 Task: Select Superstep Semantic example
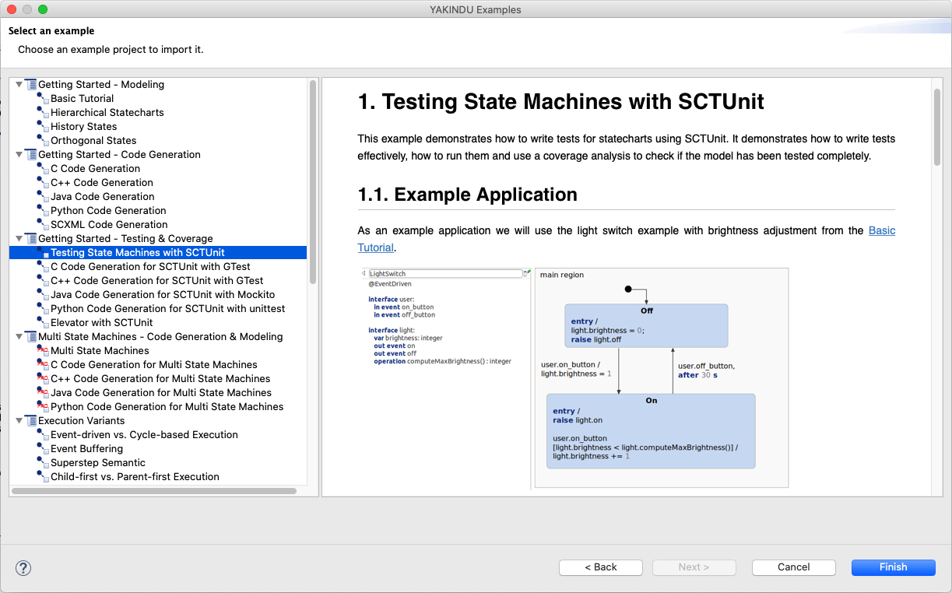(98, 463)
